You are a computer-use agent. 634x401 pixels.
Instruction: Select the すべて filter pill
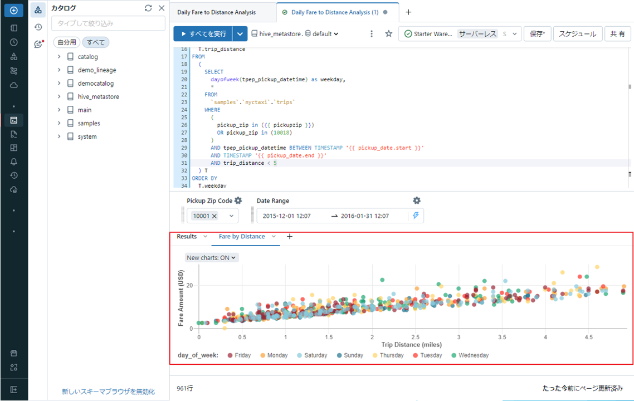point(96,42)
